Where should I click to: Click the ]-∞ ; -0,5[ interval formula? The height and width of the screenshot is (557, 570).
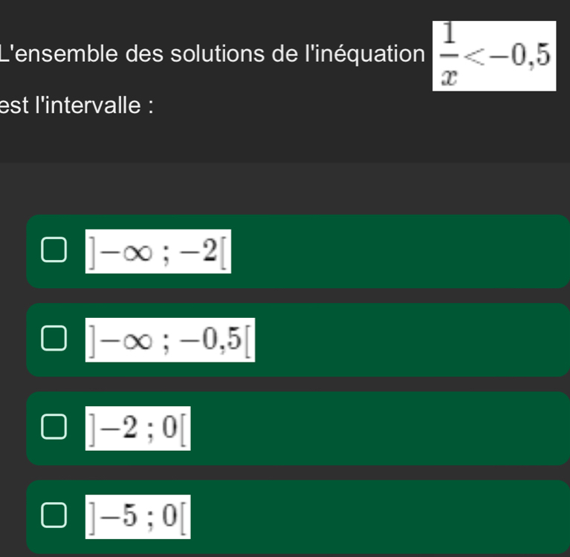170,340
